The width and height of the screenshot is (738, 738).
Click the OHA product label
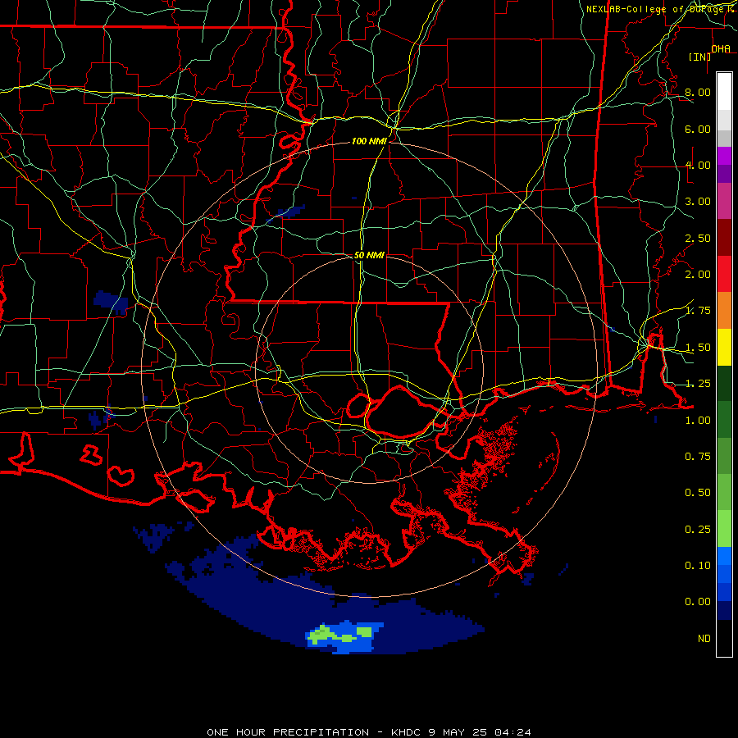pyautogui.click(x=721, y=49)
